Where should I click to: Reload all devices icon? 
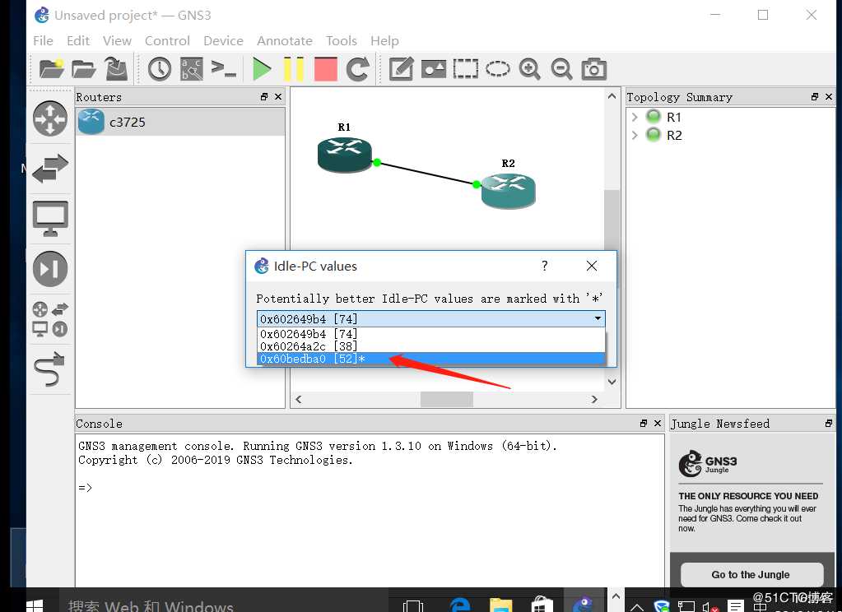tap(358, 69)
